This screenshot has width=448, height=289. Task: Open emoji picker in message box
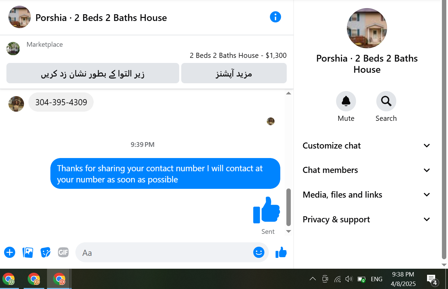(x=259, y=252)
